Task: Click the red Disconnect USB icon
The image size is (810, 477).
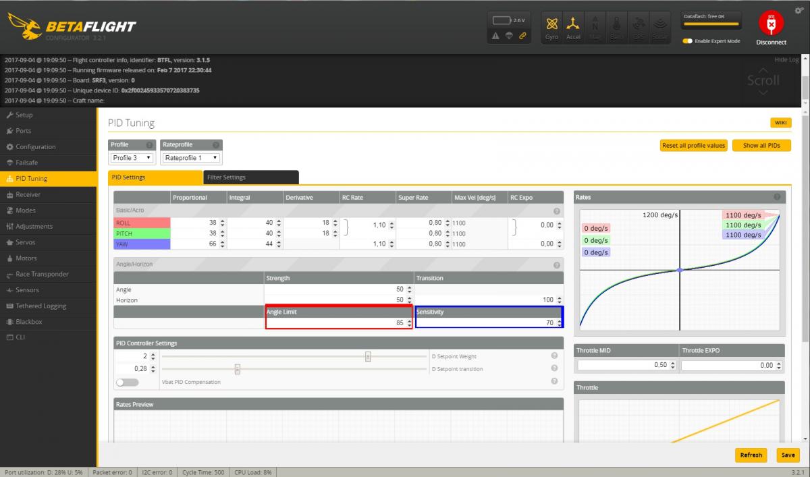Action: pyautogui.click(x=771, y=24)
